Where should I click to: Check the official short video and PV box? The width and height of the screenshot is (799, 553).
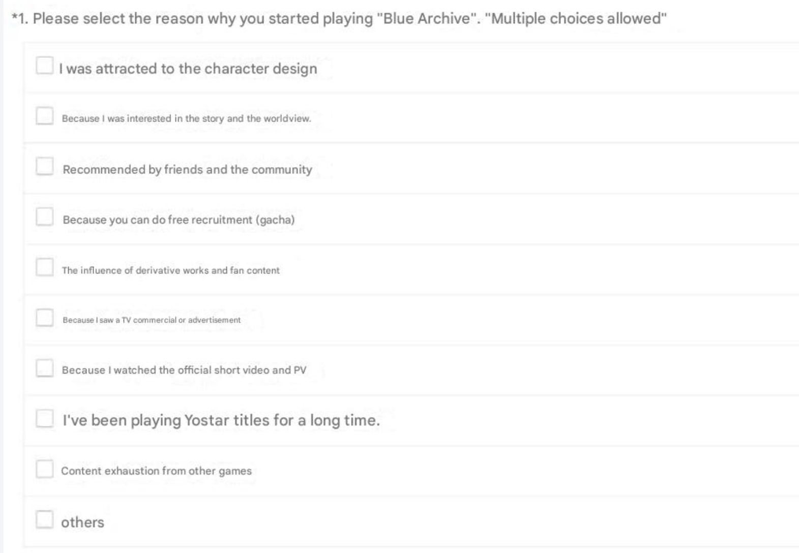[x=45, y=368]
